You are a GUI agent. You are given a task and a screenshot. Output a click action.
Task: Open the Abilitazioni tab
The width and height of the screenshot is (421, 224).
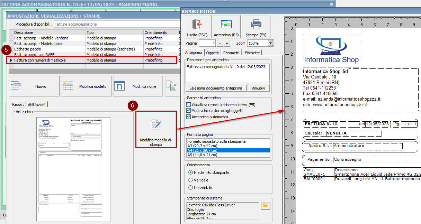(x=37, y=104)
